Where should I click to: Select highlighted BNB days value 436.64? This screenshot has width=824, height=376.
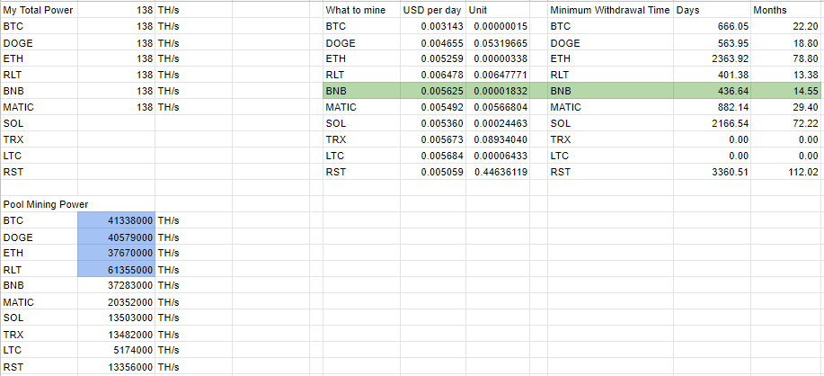(712, 91)
